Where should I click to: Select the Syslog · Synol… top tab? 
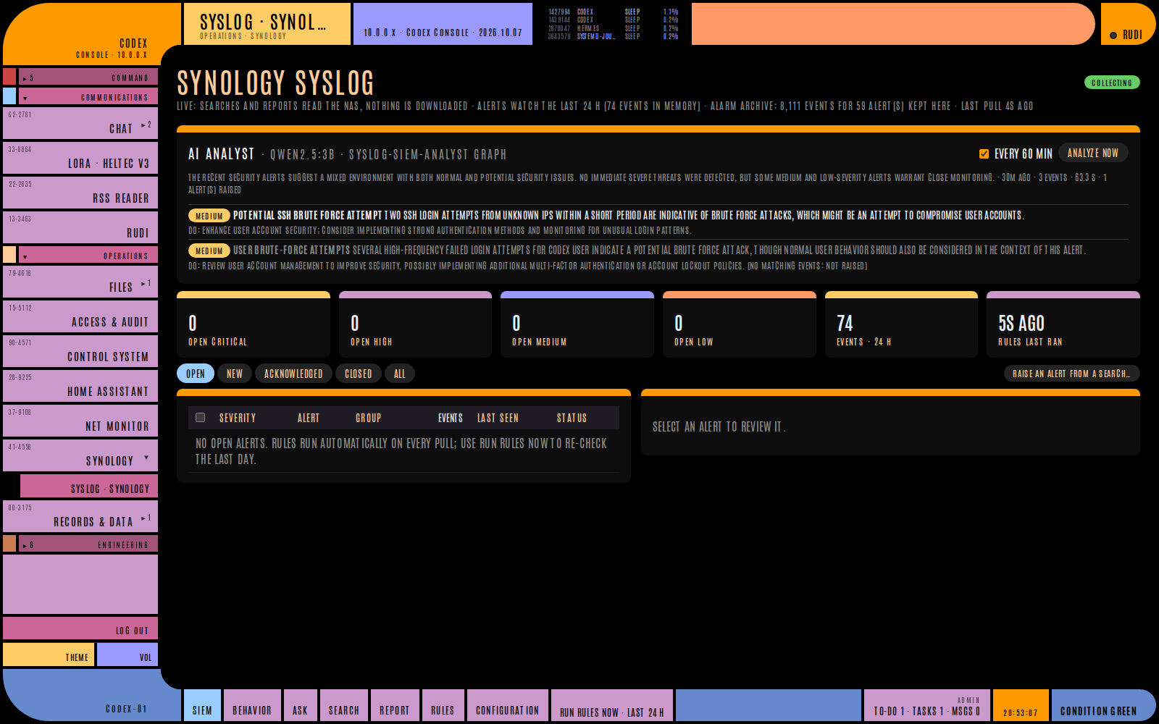tap(267, 24)
